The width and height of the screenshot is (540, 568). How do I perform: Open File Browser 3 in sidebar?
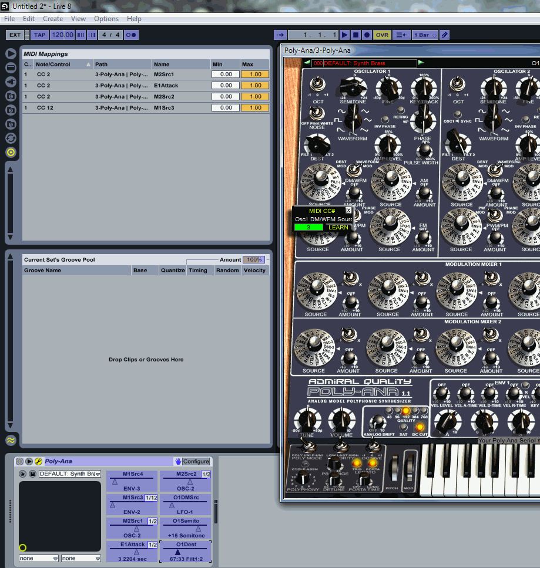point(11,124)
